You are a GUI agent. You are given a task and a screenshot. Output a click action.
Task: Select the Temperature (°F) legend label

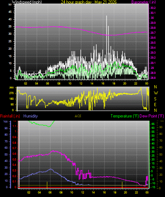tap(125, 116)
